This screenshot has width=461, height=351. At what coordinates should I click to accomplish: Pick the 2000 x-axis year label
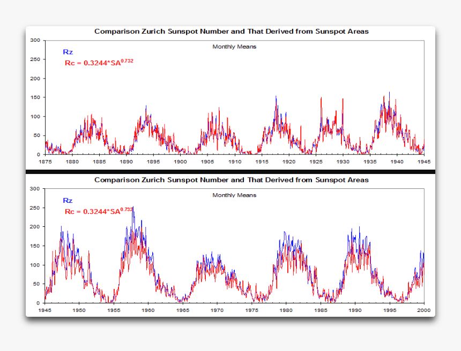coord(424,310)
